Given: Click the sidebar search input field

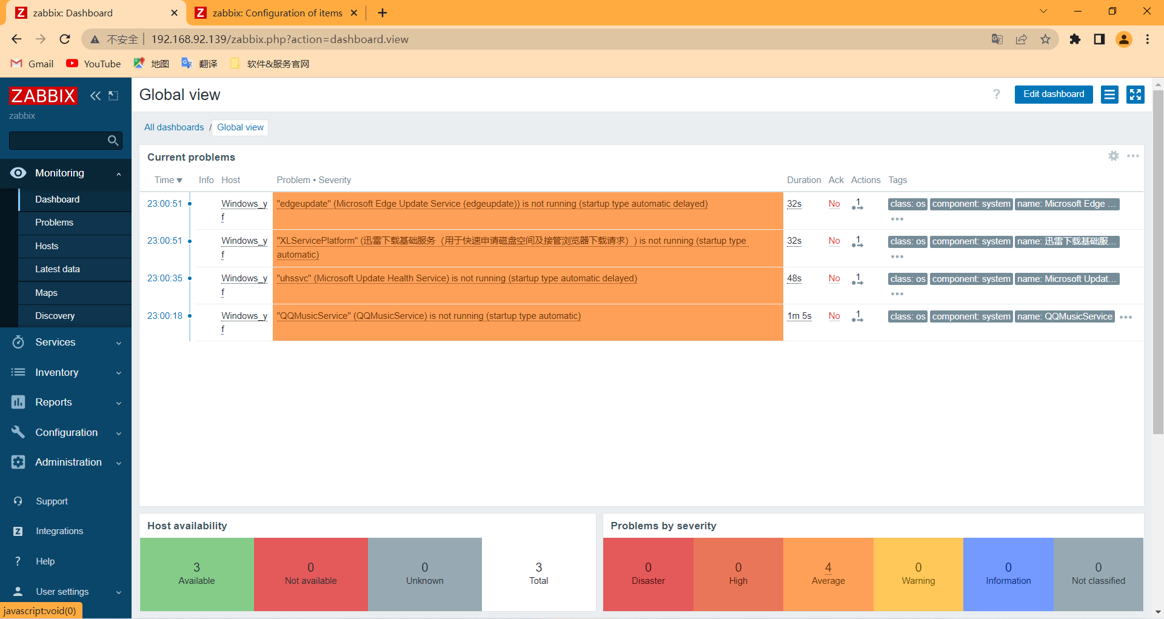Looking at the screenshot, I should pyautogui.click(x=58, y=141).
